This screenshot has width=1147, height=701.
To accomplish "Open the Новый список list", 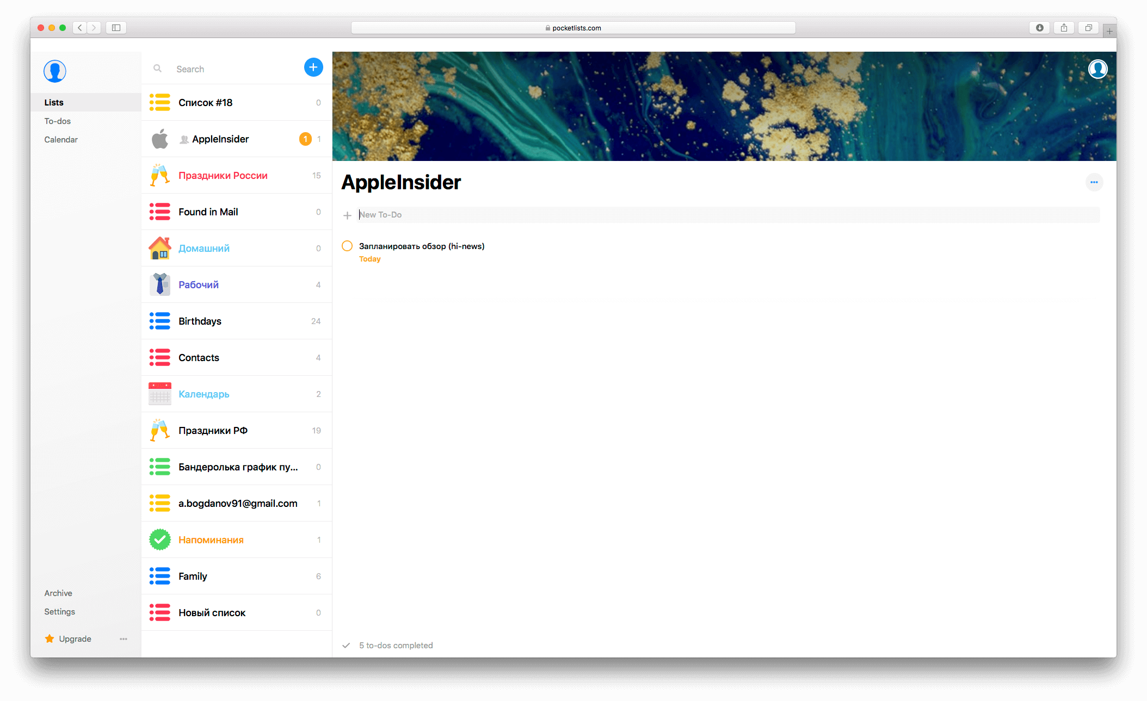I will (237, 612).
